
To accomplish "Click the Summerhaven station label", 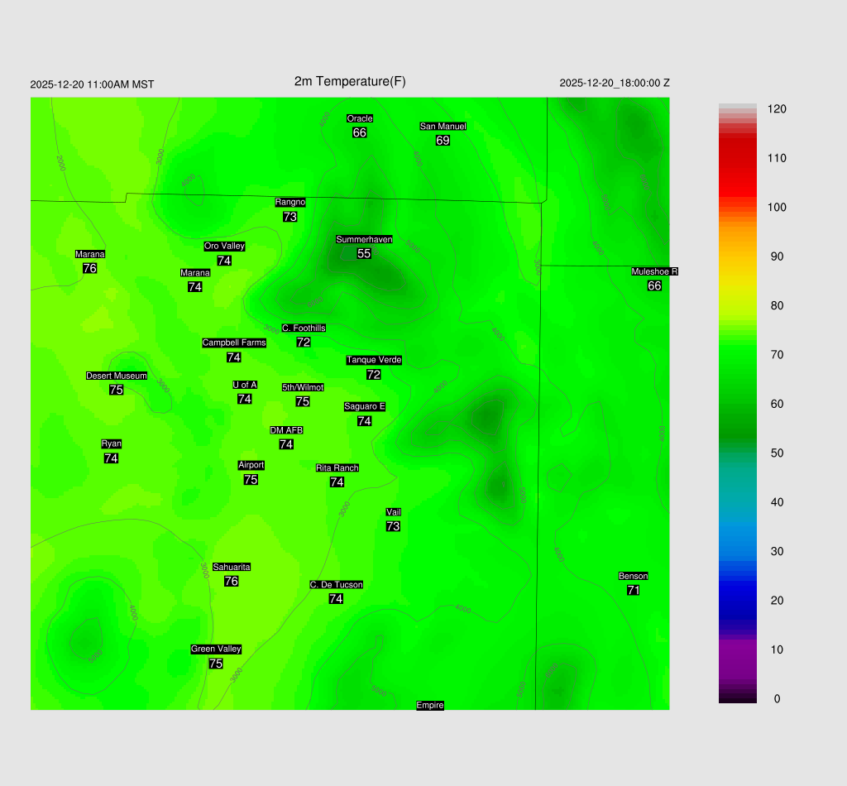I will tap(364, 240).
